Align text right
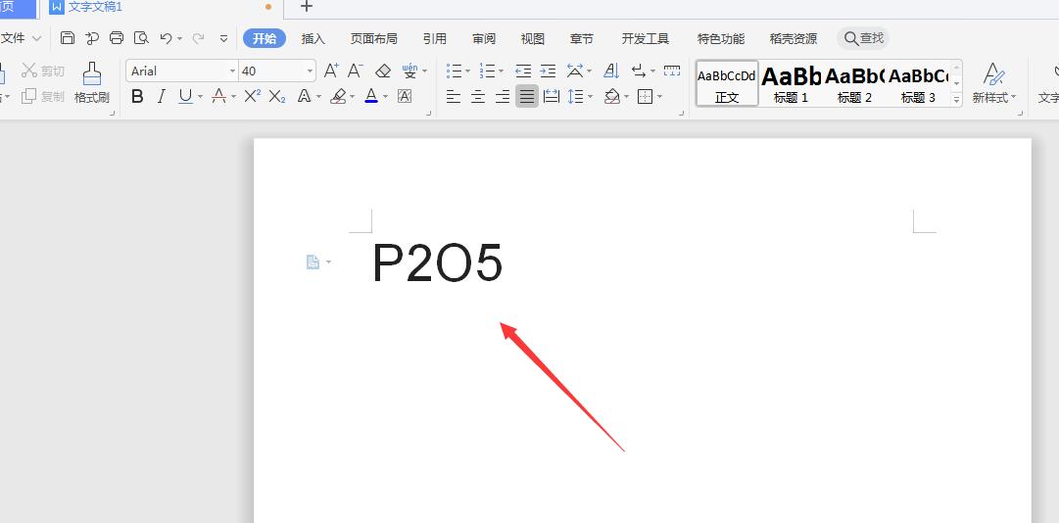Viewport: 1059px width, 523px height. pos(503,97)
